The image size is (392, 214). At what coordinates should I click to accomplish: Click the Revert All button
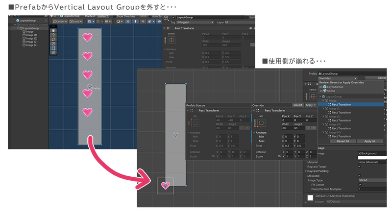click(343, 141)
